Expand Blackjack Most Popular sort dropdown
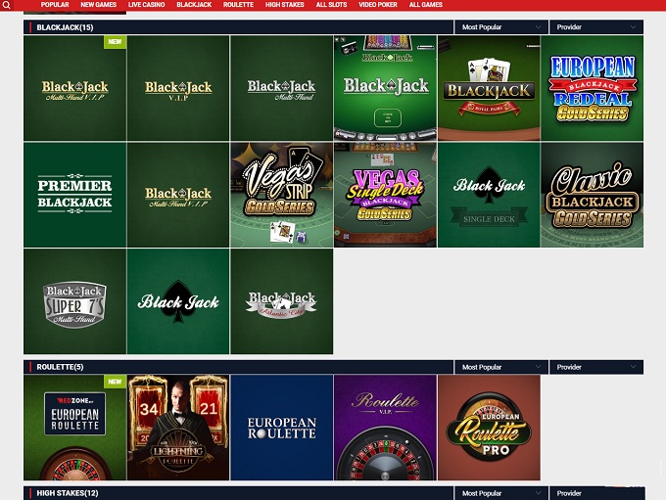The width and height of the screenshot is (666, 500). [499, 27]
